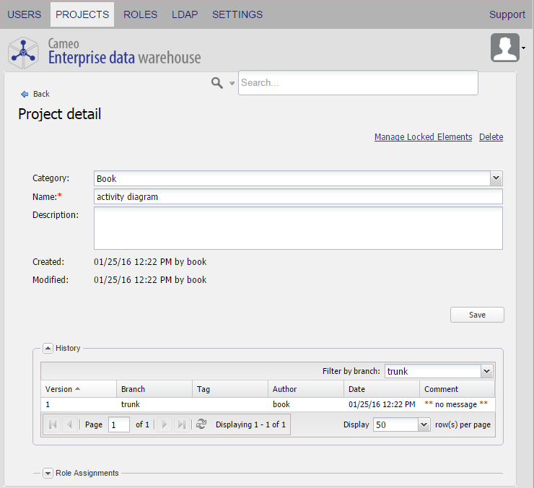Click the search magnifier icon
Screen dimensions: 534x488
click(x=216, y=83)
